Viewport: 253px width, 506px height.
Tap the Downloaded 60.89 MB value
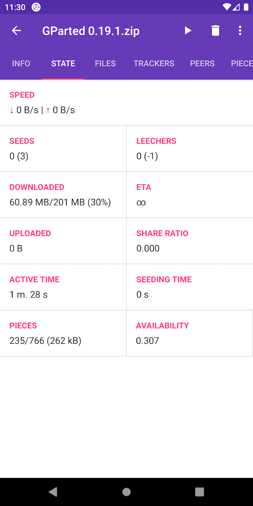click(x=60, y=202)
